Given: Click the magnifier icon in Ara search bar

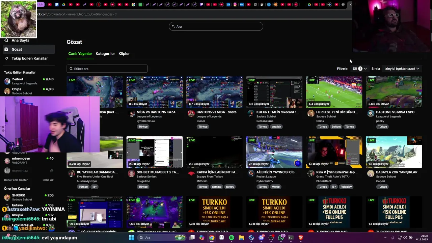Looking at the screenshot, I should (x=173, y=26).
